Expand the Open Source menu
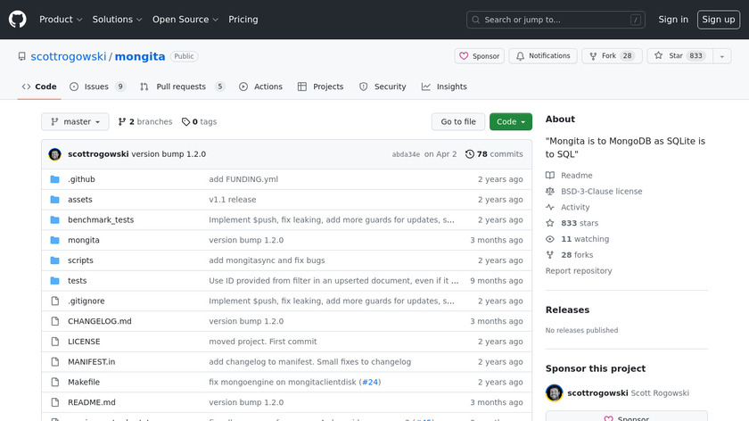Viewport: 749px width, 421px height. [185, 20]
